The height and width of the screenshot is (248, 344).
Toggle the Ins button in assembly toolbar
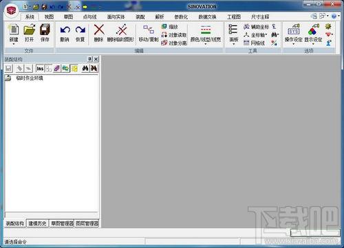40,69
